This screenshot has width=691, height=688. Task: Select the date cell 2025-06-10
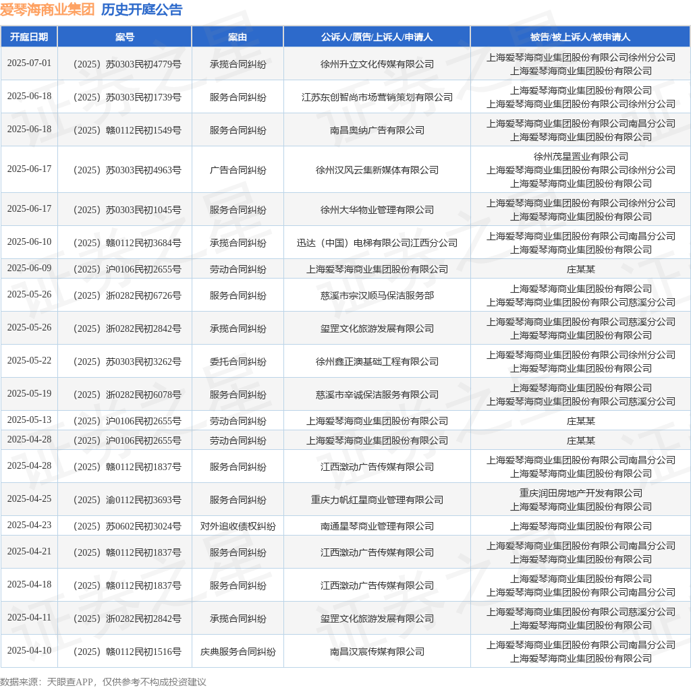click(x=29, y=242)
